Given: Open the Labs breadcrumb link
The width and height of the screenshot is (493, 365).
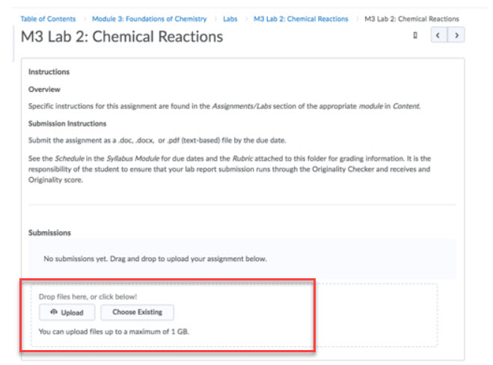Looking at the screenshot, I should click(230, 19).
